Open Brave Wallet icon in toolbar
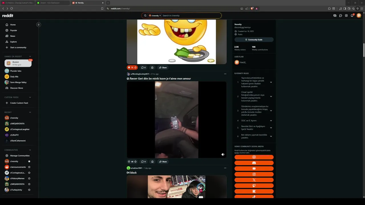Viewport: 365px width, 205px height. pyautogui.click(x=349, y=9)
